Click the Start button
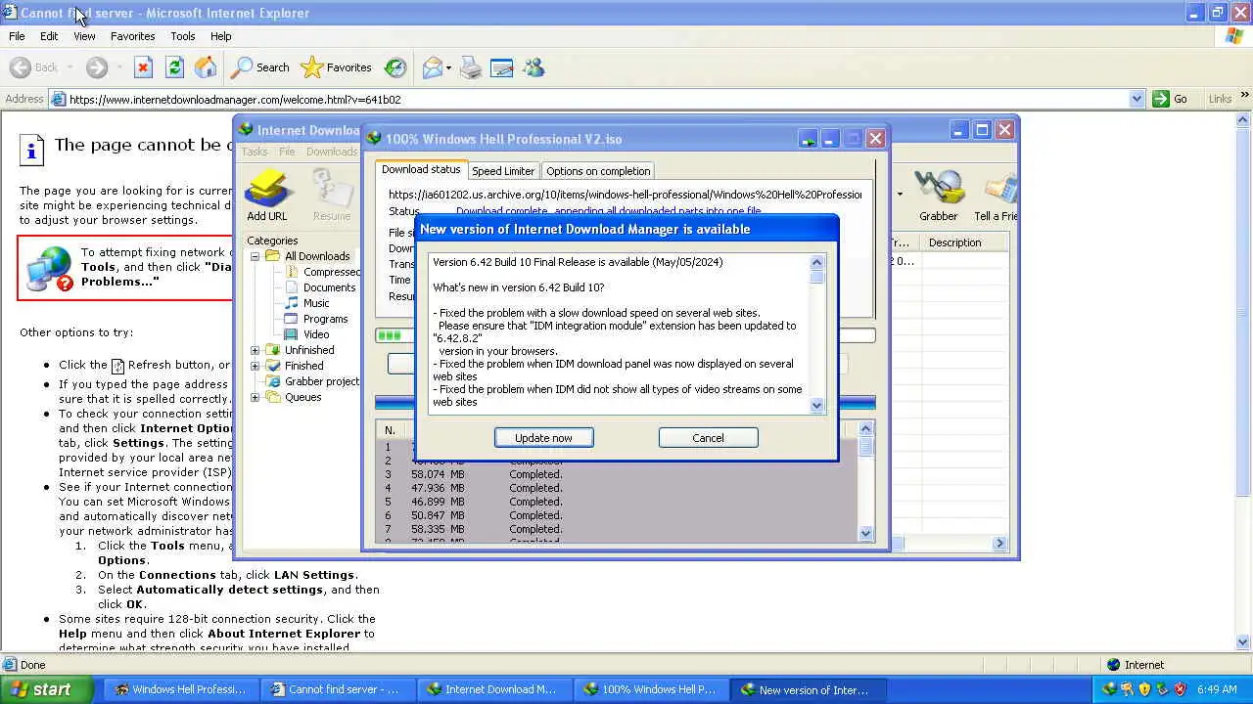The image size is (1253, 704). (x=46, y=689)
